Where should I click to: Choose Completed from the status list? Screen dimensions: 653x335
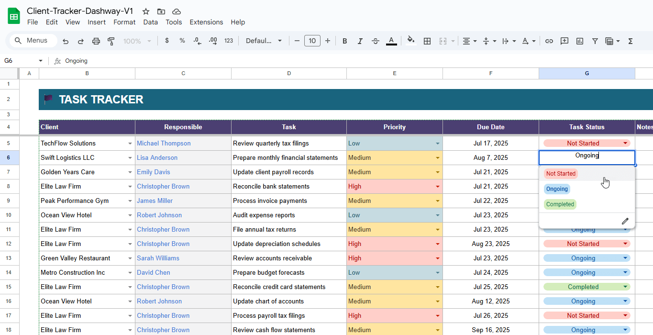(560, 204)
